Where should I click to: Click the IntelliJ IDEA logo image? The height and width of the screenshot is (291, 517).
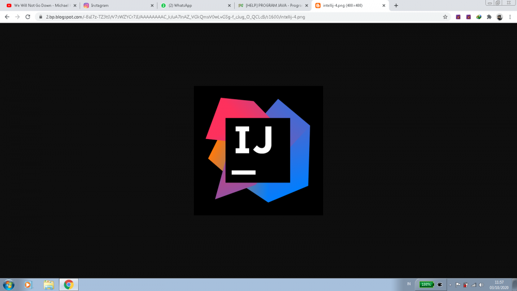[x=258, y=150]
